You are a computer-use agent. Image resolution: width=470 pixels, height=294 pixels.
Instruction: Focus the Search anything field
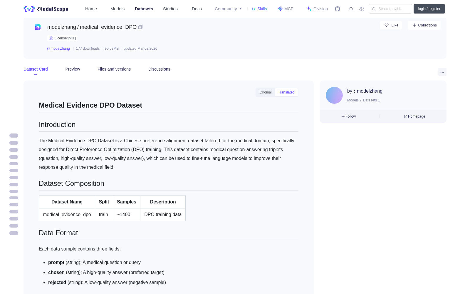pyautogui.click(x=390, y=9)
